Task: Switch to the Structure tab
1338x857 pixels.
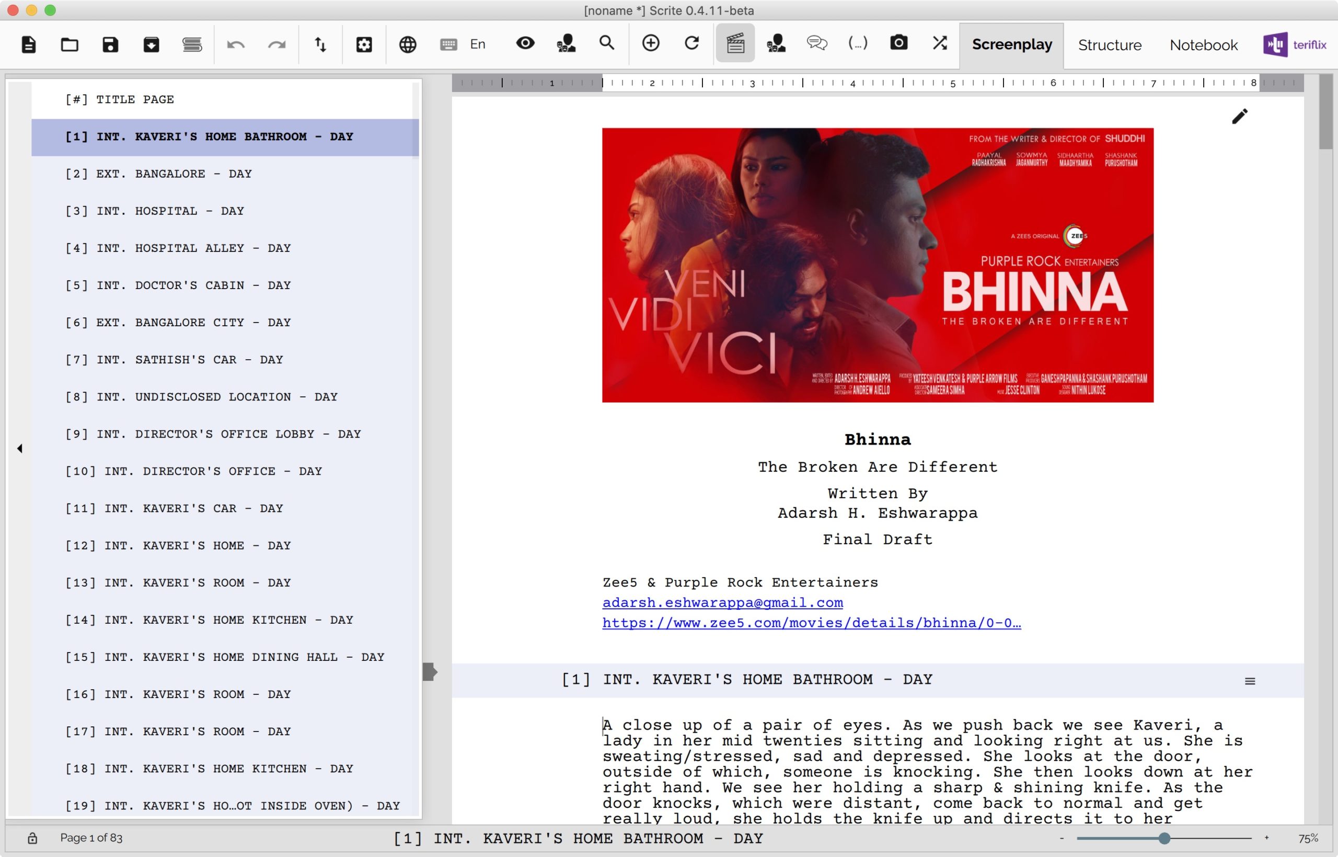Action: pos(1110,45)
